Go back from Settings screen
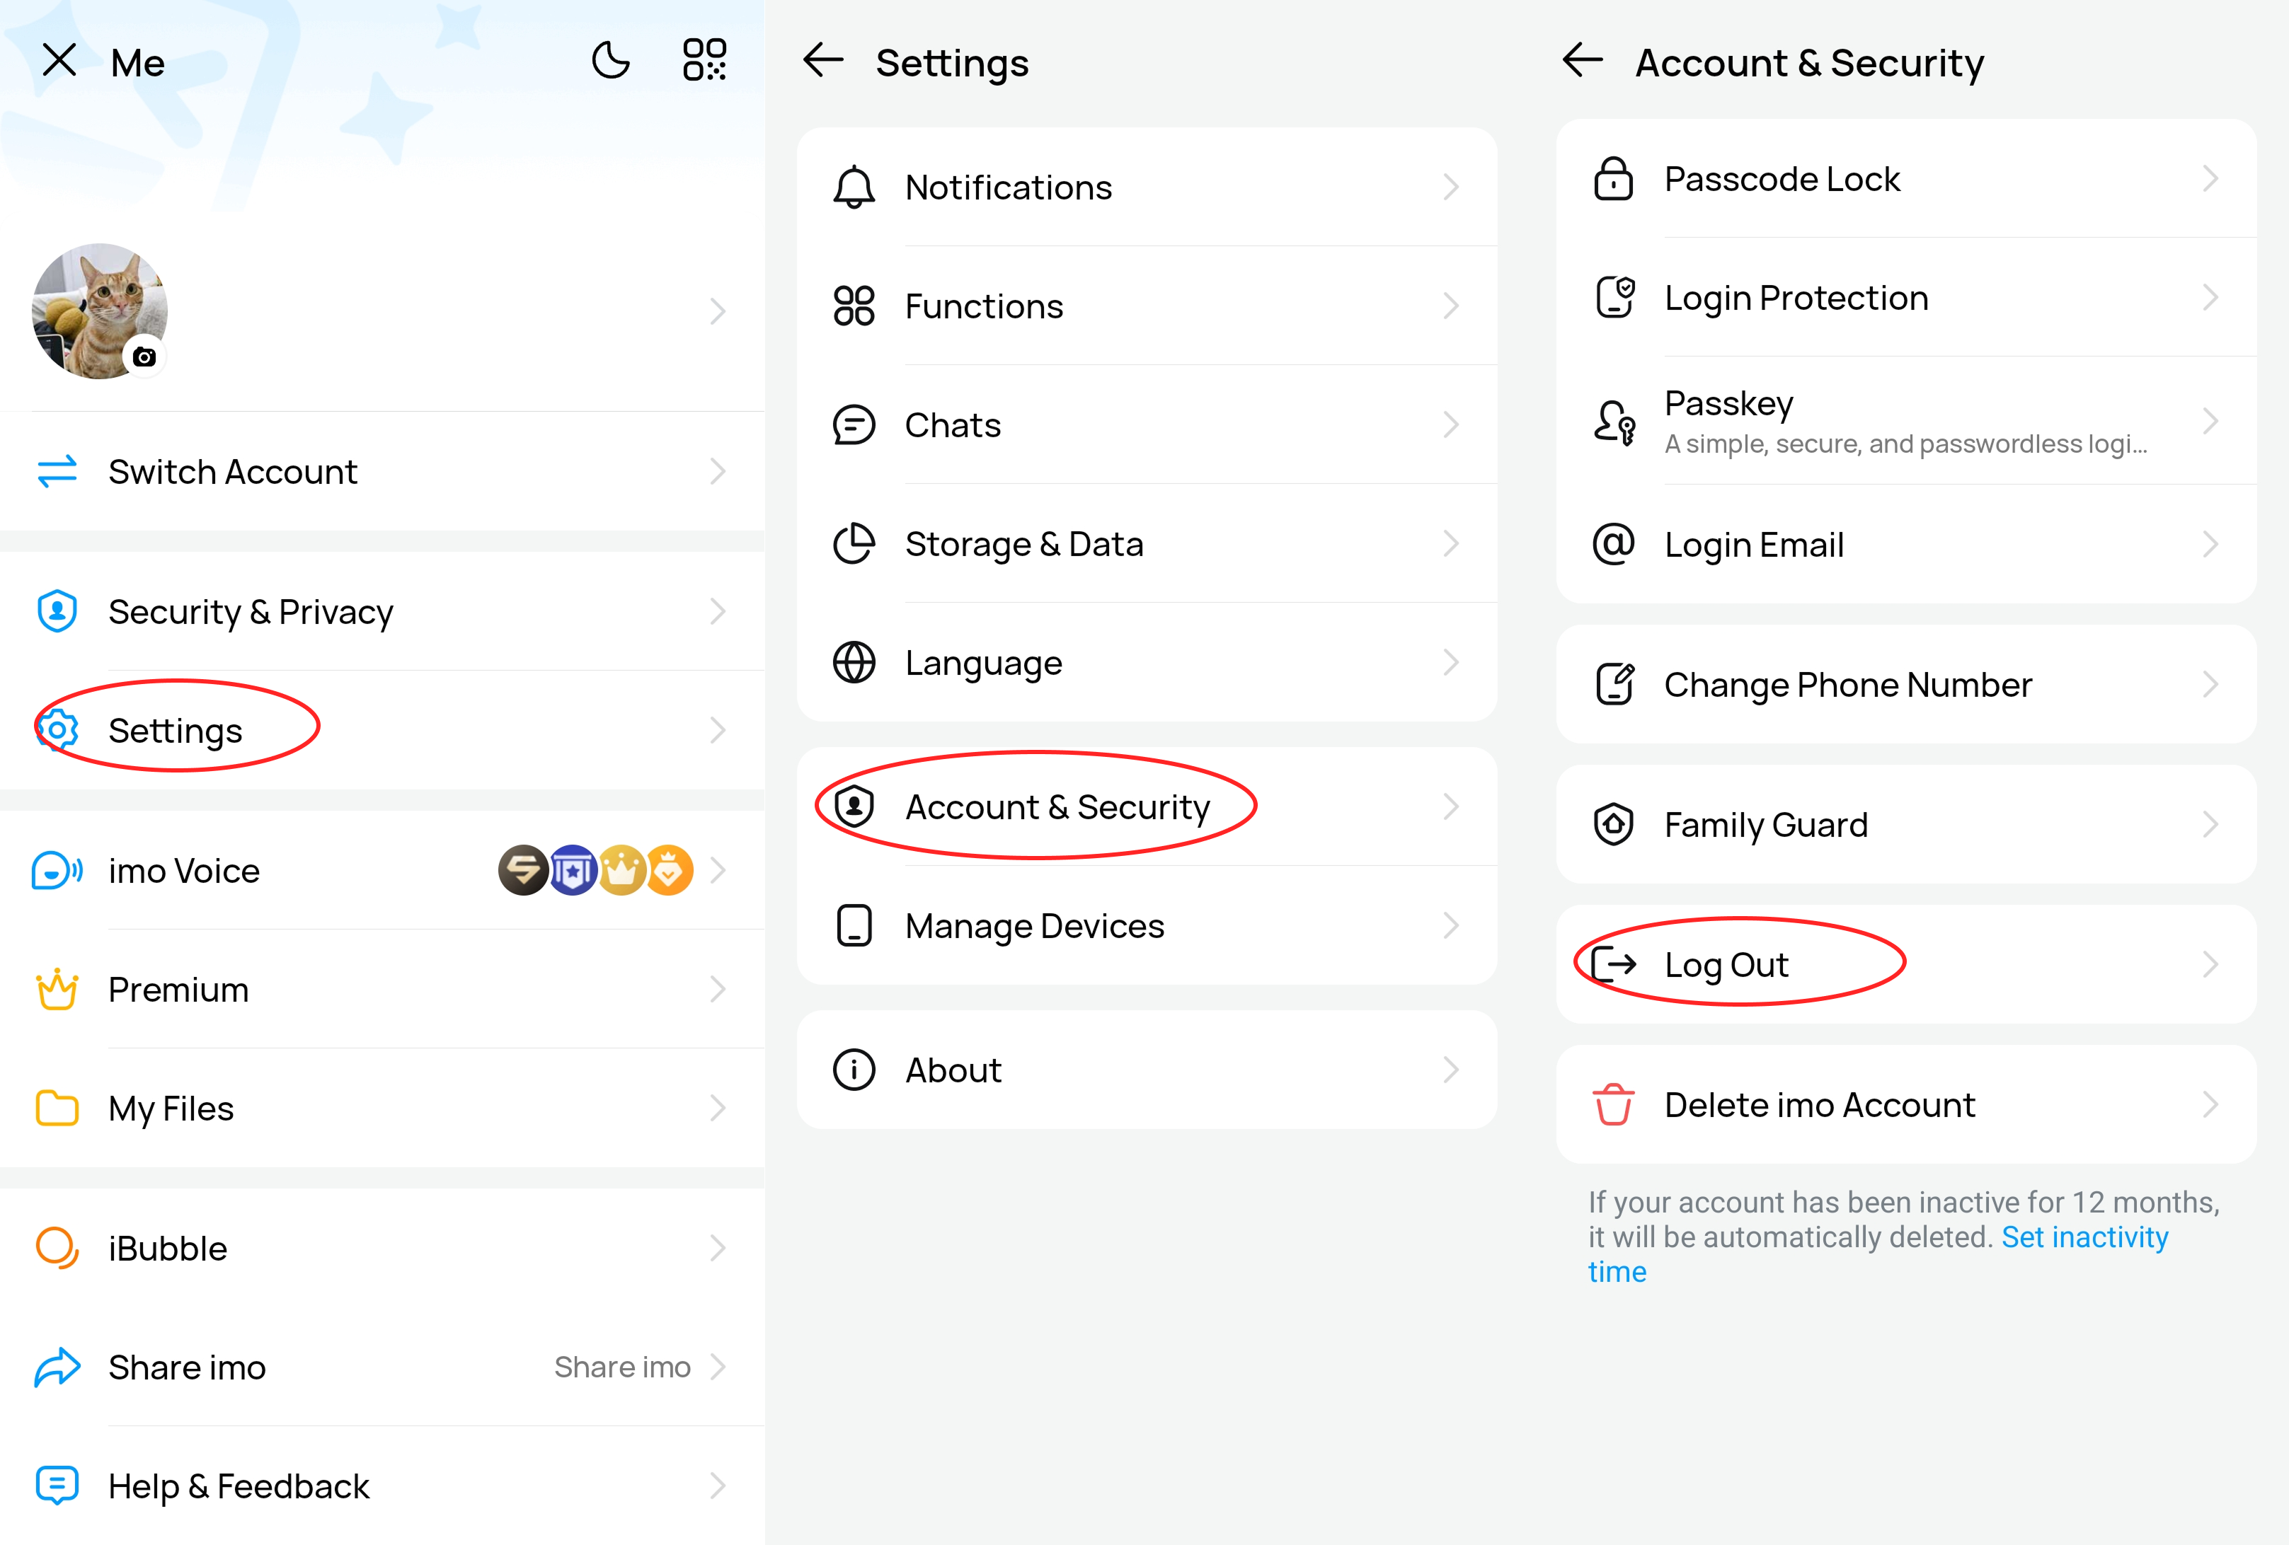 [x=823, y=61]
